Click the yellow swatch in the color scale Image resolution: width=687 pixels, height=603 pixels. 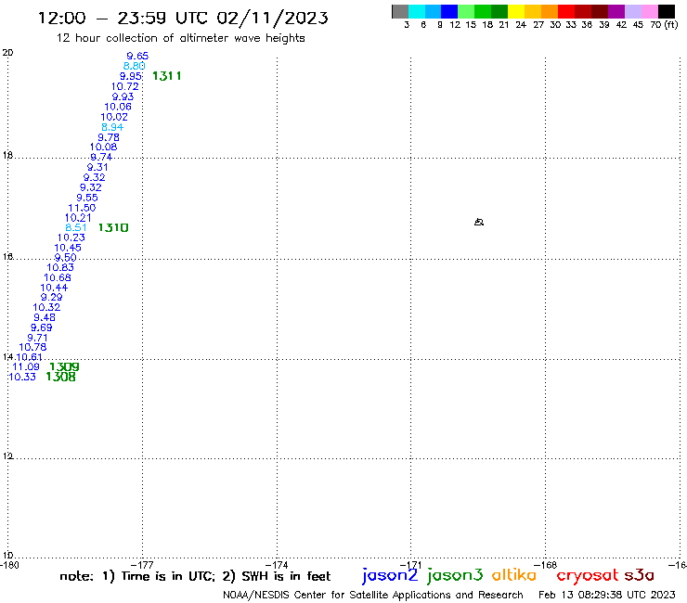coord(516,11)
